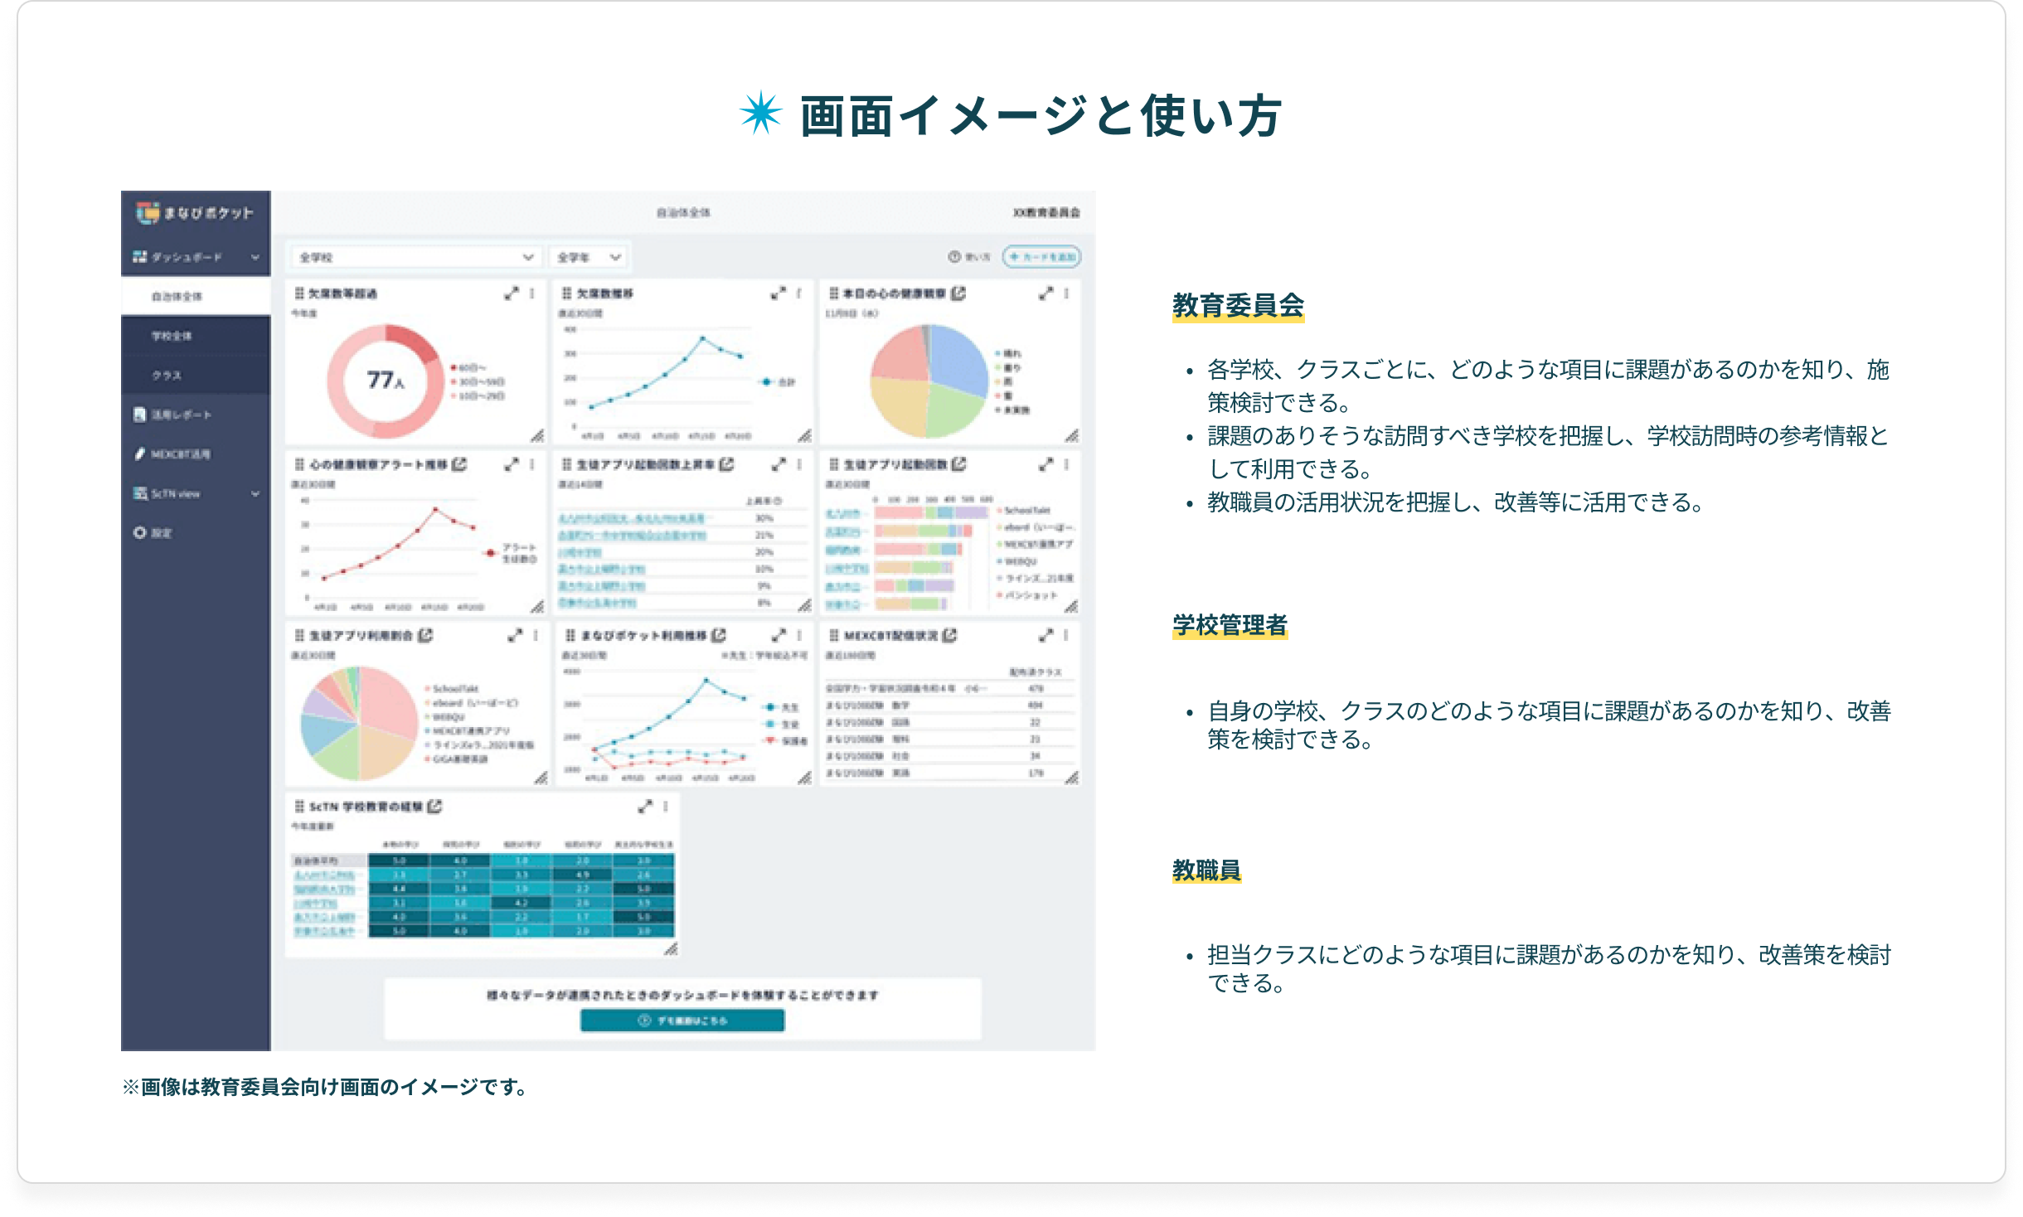Open 活用レポート in the sidebar
The image size is (2023, 1217).
[x=196, y=415]
